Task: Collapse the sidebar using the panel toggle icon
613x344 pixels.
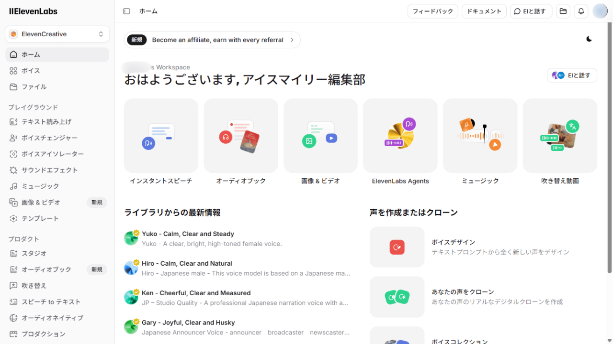Action: pyautogui.click(x=126, y=11)
